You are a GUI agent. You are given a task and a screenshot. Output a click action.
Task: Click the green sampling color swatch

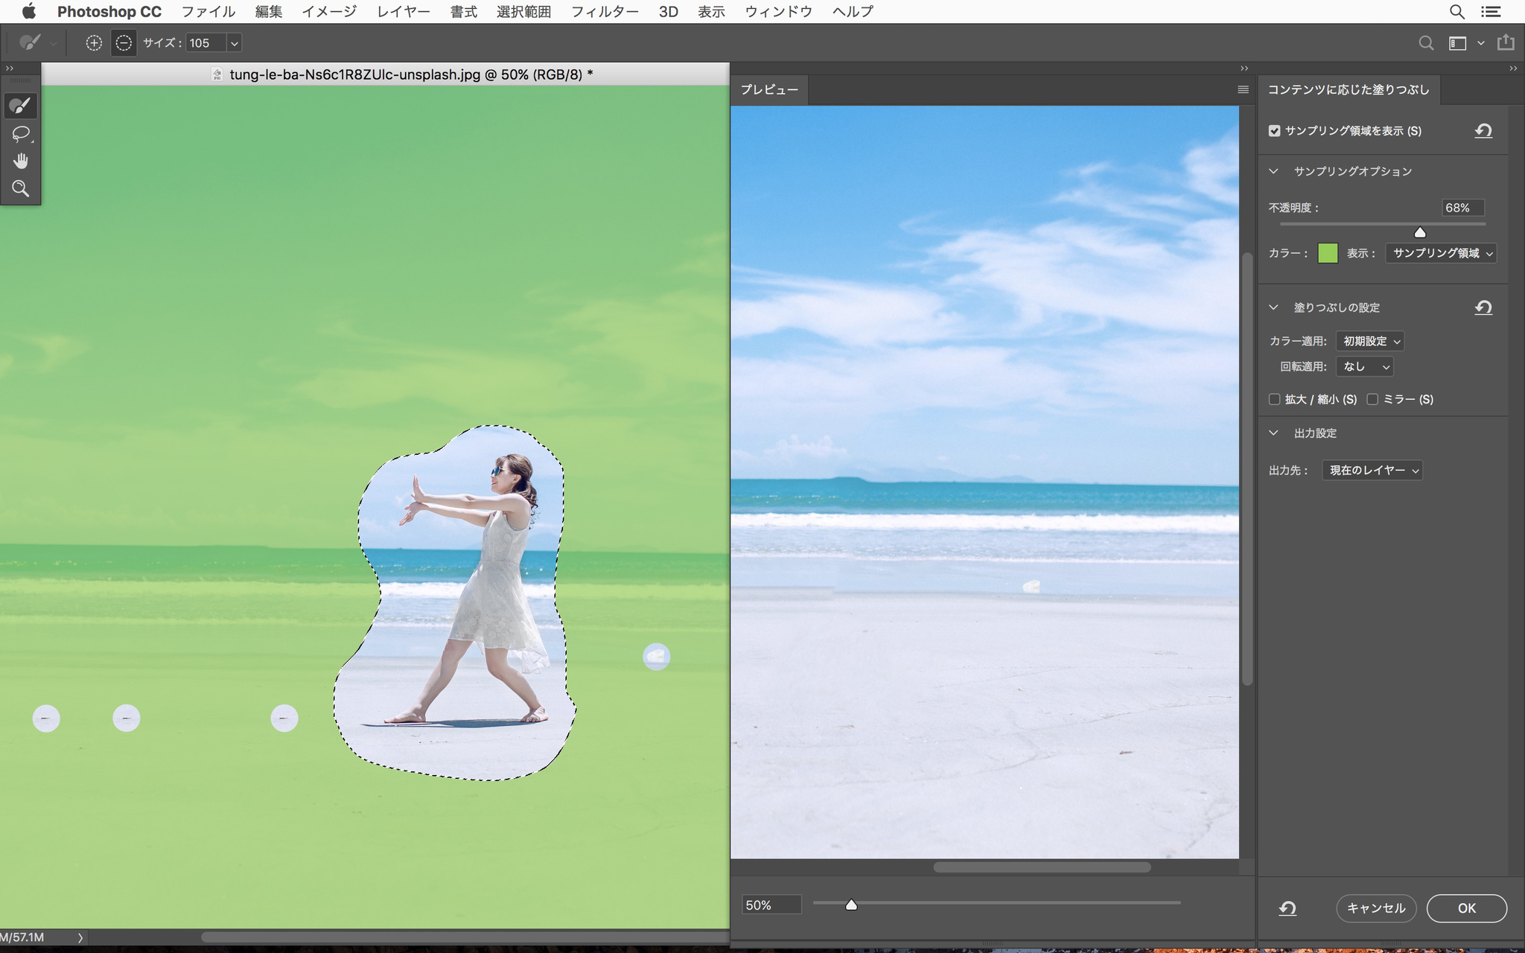1327,253
